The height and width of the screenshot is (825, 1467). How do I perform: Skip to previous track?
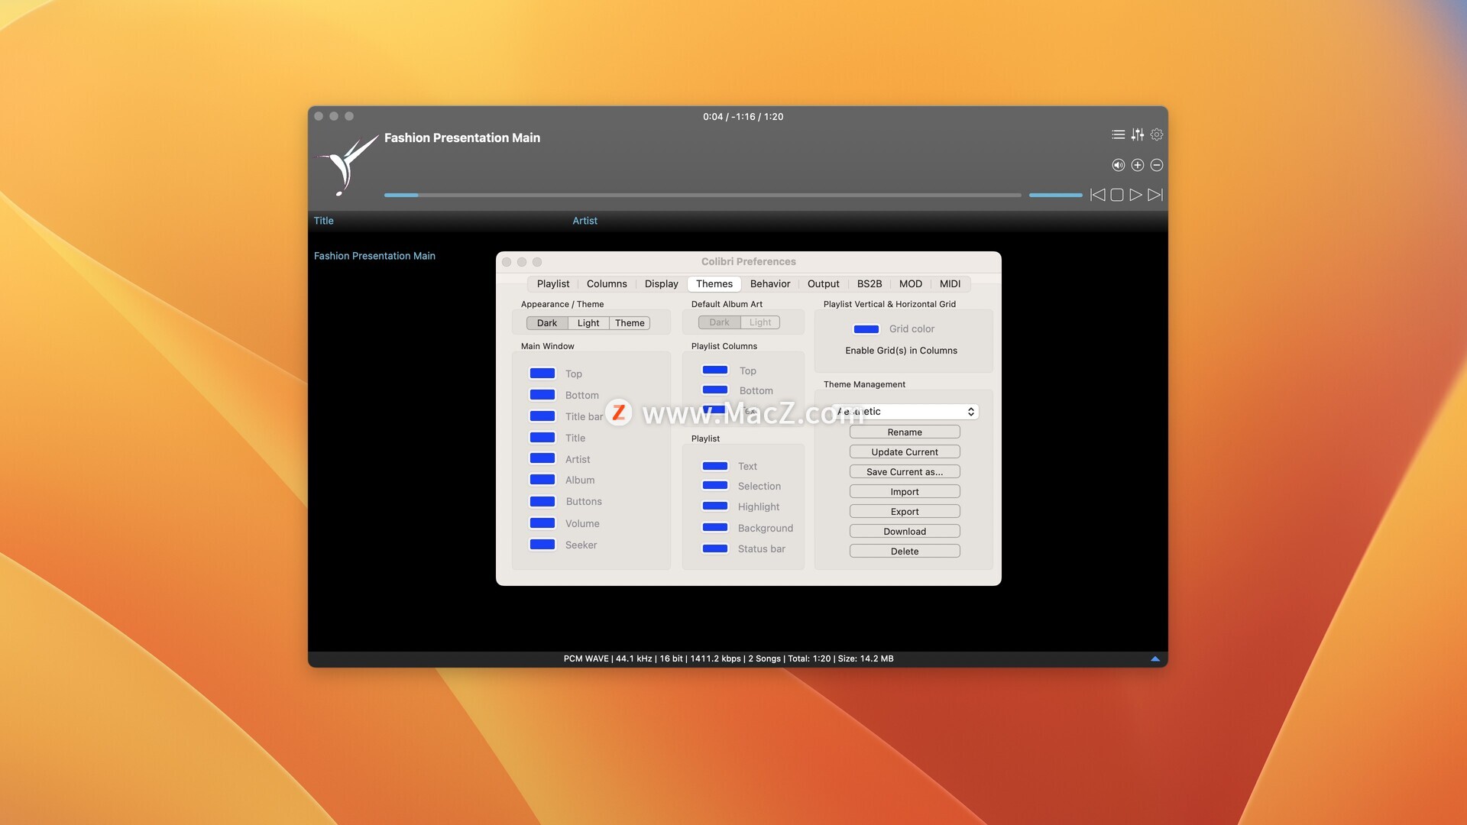[1097, 195]
